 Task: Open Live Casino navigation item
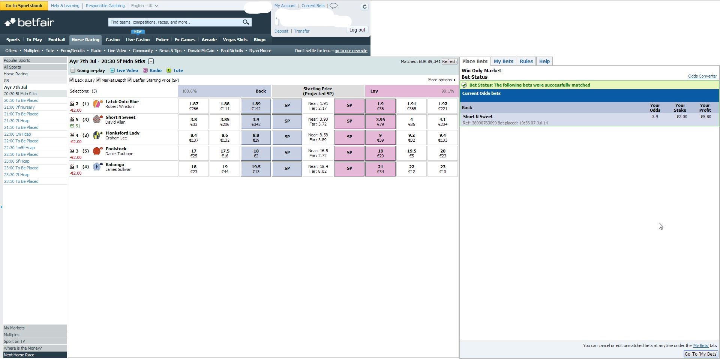(x=138, y=40)
